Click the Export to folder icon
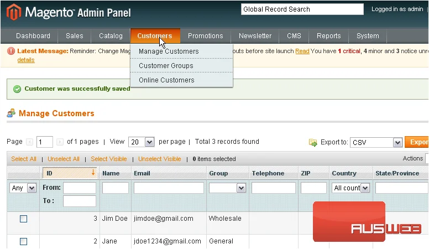Screen dimensions: 429x249 click(x=313, y=142)
